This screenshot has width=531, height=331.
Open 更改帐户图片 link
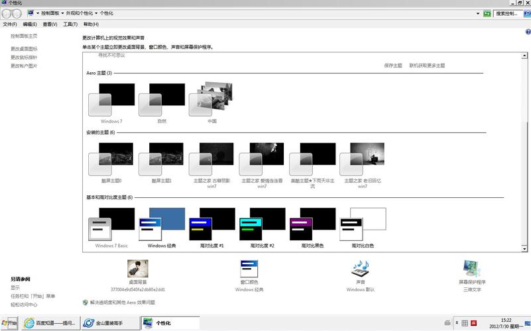coord(24,66)
